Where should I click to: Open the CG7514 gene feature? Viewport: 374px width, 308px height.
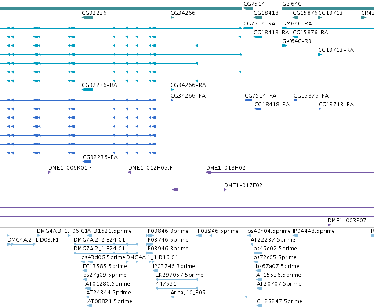248,9
